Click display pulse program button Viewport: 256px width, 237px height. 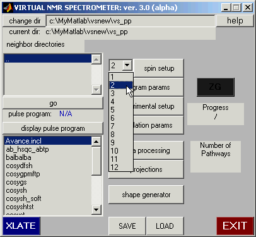tap(53, 128)
